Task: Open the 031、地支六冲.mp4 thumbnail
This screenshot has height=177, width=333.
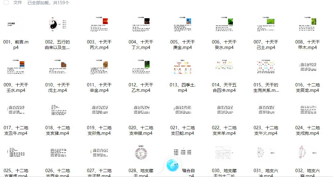Action: 266,153
